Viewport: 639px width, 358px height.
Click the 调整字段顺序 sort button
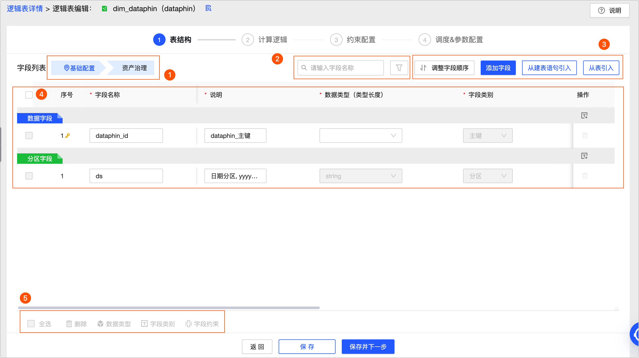[x=444, y=68]
